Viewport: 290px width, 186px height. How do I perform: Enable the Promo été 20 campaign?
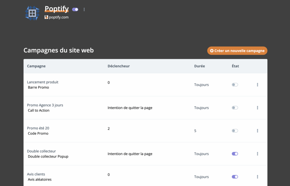point(235,131)
